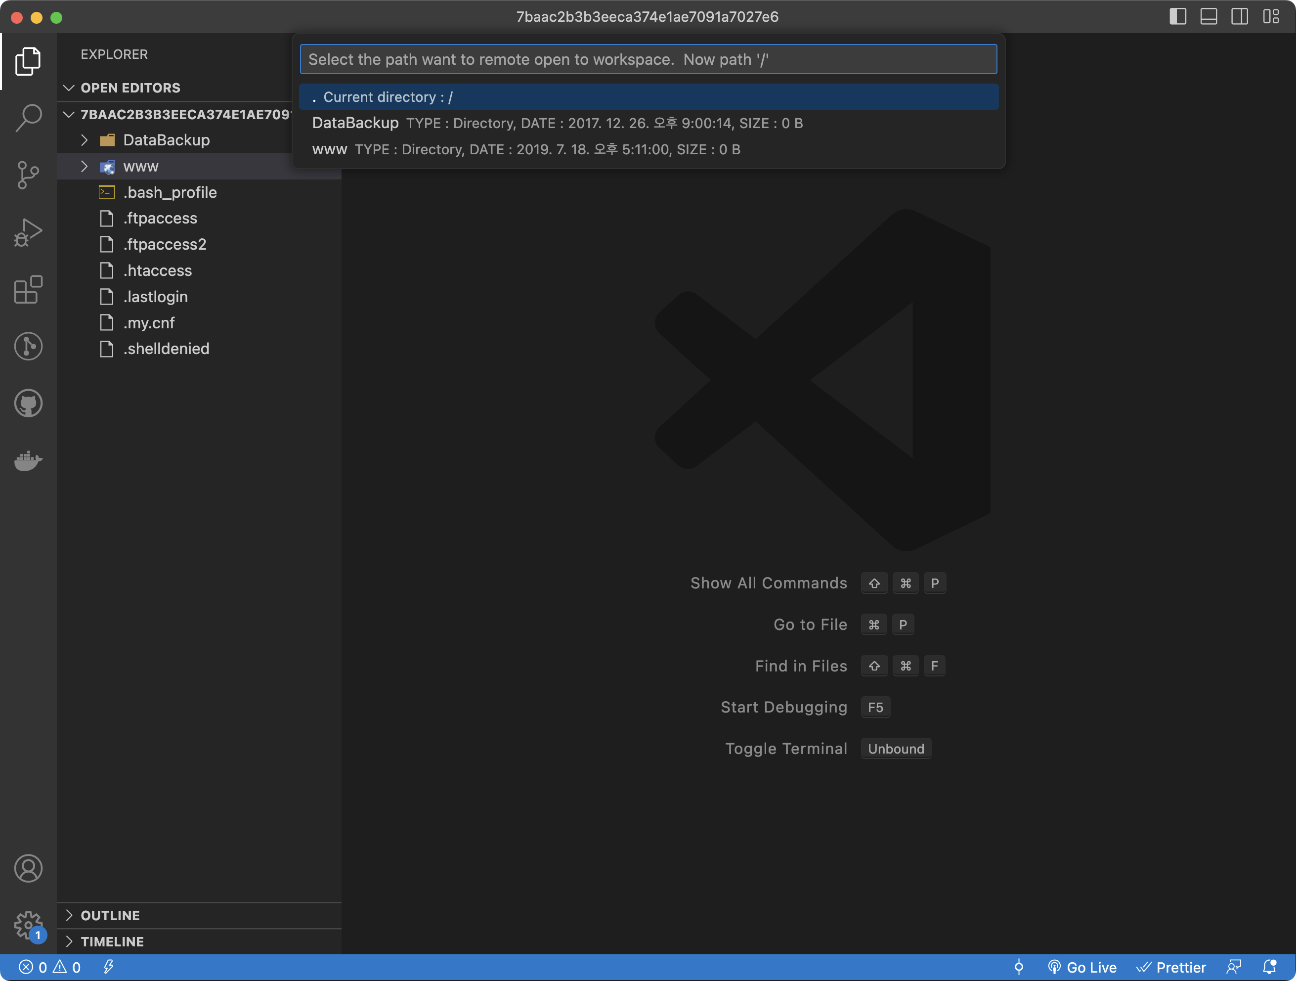The height and width of the screenshot is (981, 1296).
Task: Open the Docker view
Action: coord(28,461)
